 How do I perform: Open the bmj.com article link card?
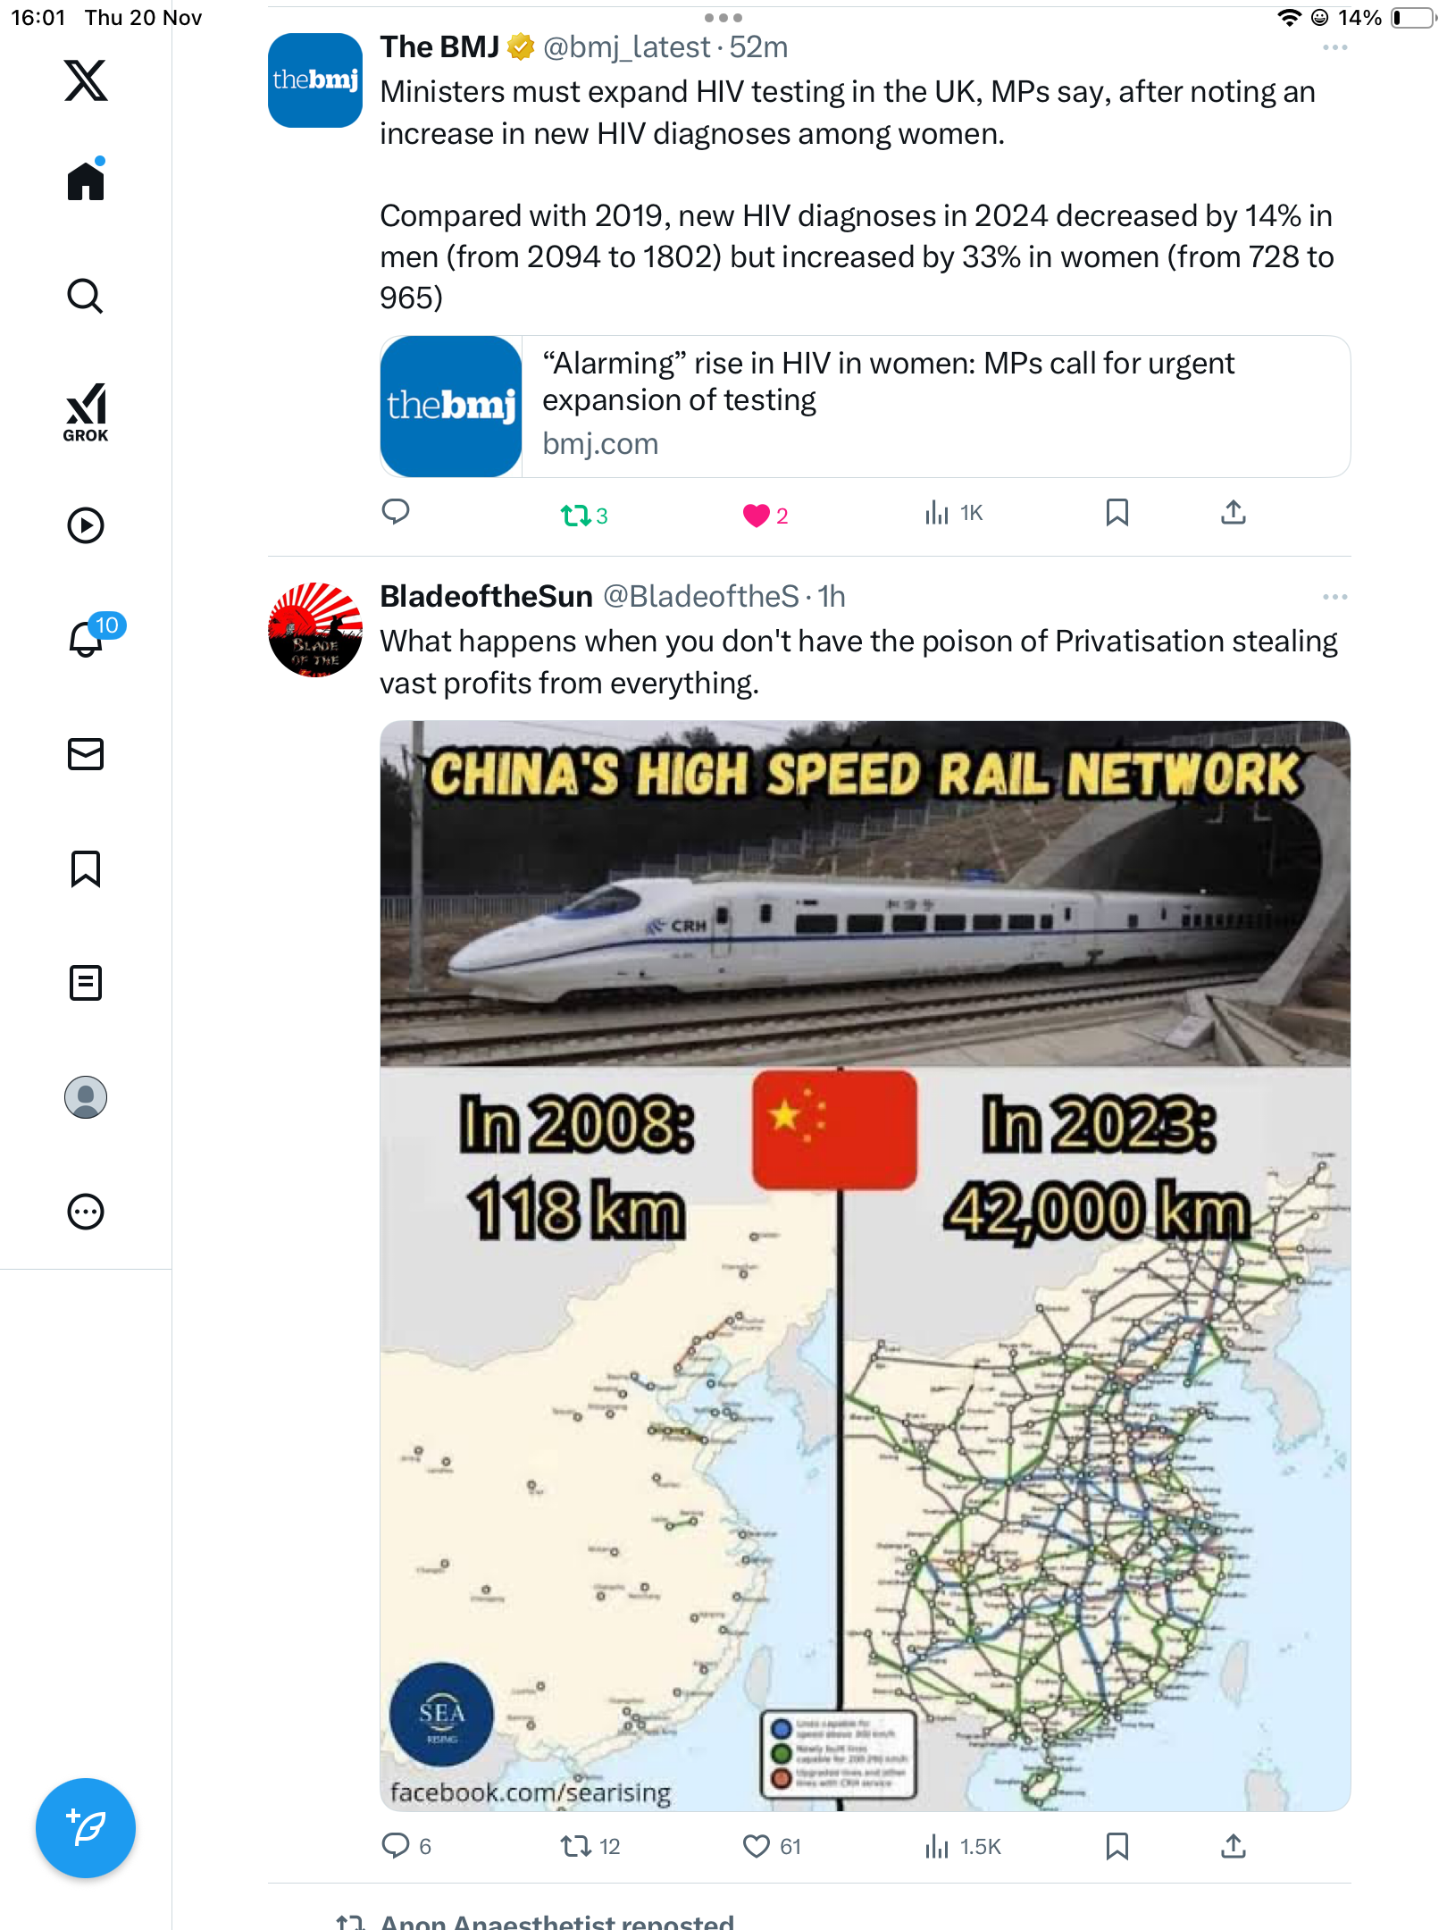[x=865, y=407]
